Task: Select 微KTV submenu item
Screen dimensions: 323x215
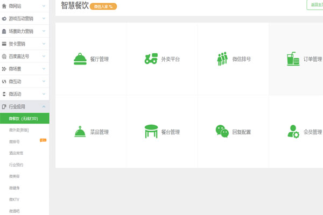Action: pos(14,199)
